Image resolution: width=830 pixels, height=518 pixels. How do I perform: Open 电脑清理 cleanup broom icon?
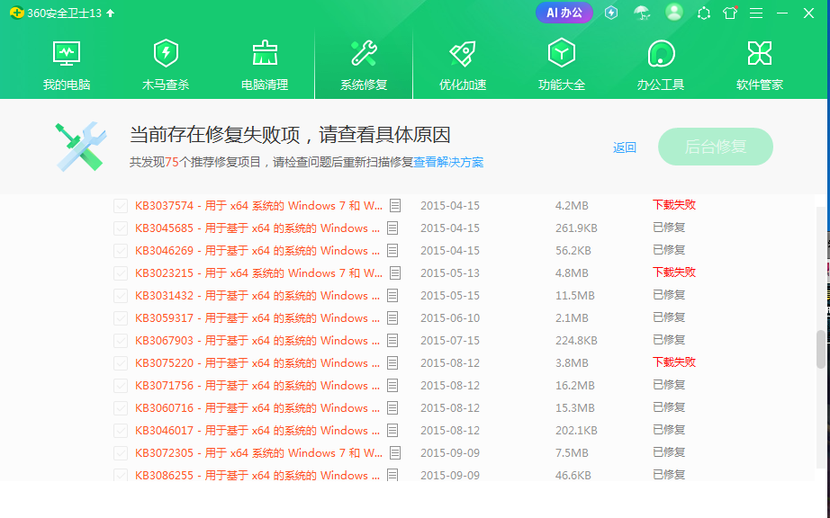click(x=265, y=54)
